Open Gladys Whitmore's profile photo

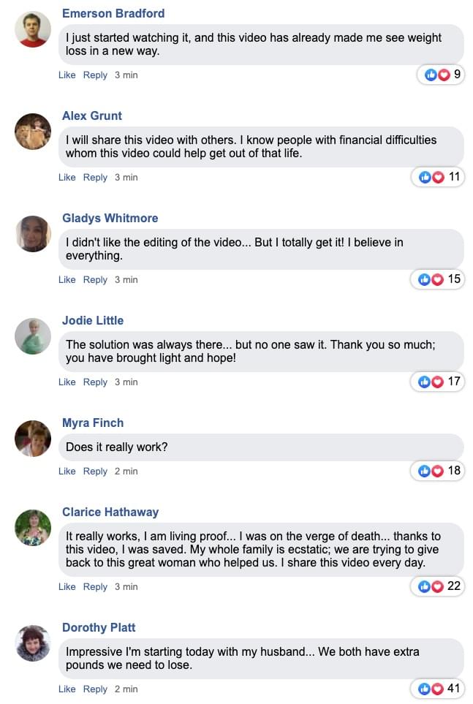tap(33, 234)
